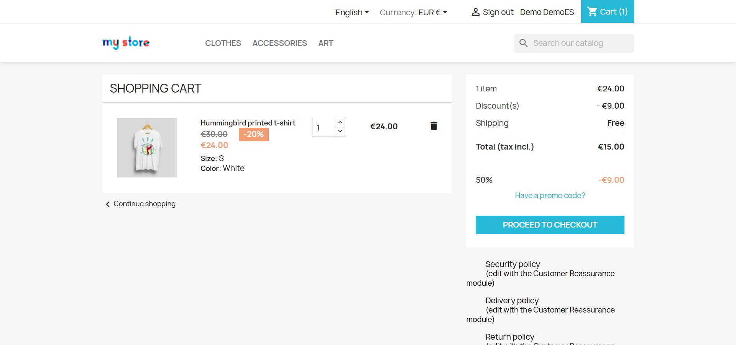Click the shopping cart icon in header

click(x=592, y=12)
